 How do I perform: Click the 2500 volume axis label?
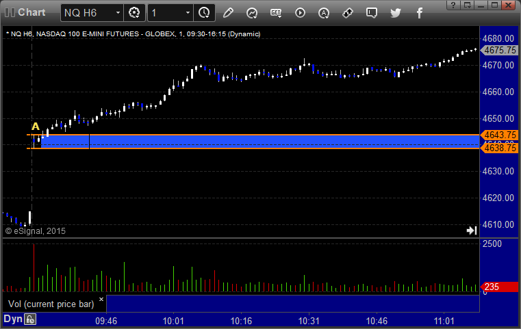[492, 244]
